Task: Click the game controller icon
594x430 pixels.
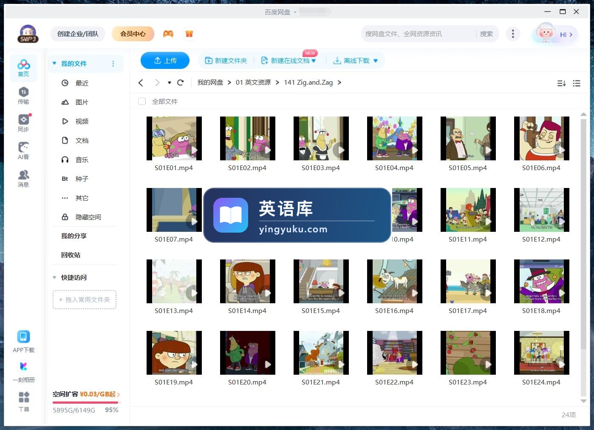Action: coord(168,34)
